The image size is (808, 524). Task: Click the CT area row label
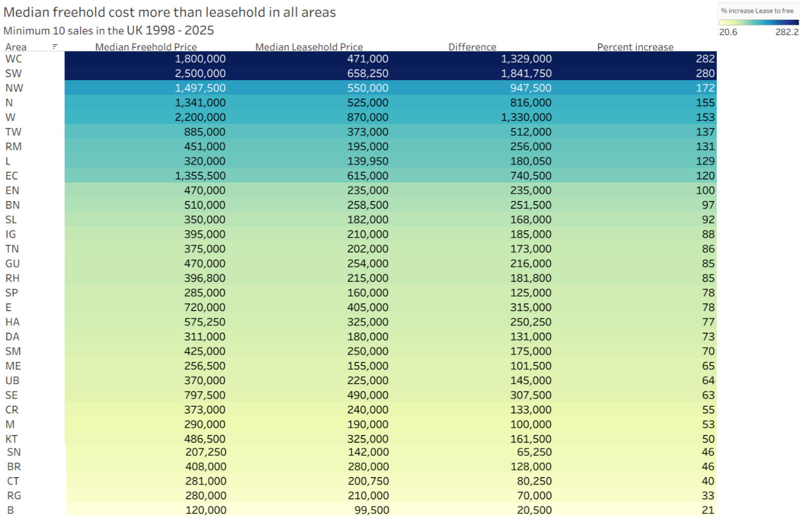coord(13,481)
